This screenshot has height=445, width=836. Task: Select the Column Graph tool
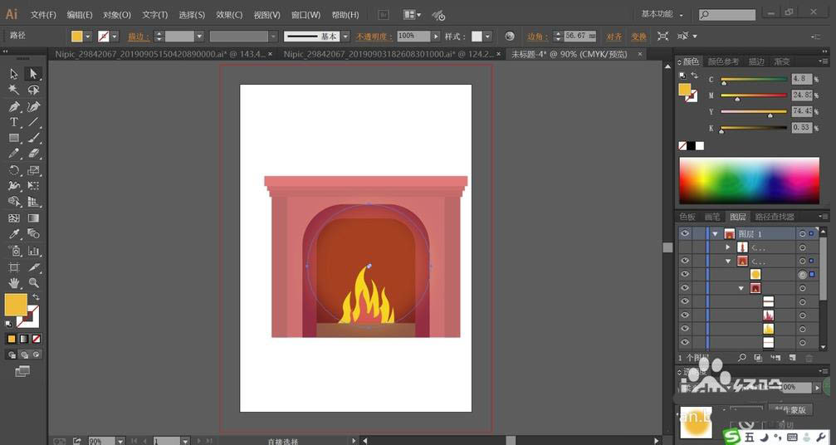click(x=33, y=251)
